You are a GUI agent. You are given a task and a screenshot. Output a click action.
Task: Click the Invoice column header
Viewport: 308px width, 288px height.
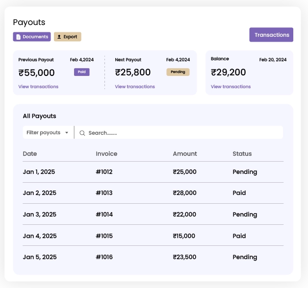[x=106, y=154]
